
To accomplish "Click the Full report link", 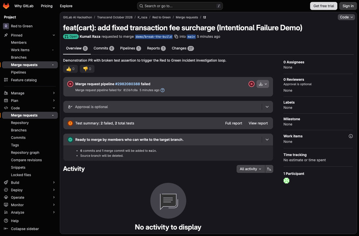I will [x=233, y=123].
